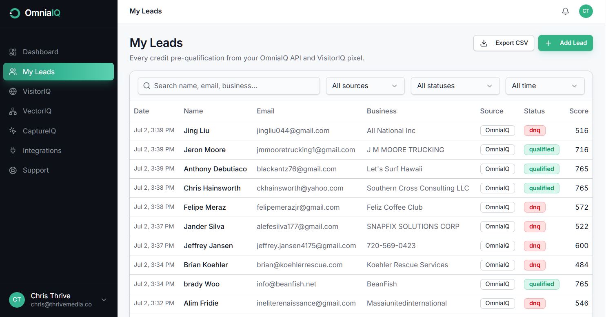Click the dnq badge for Alim Fridie
This screenshot has height=317, width=606.
[x=535, y=303]
